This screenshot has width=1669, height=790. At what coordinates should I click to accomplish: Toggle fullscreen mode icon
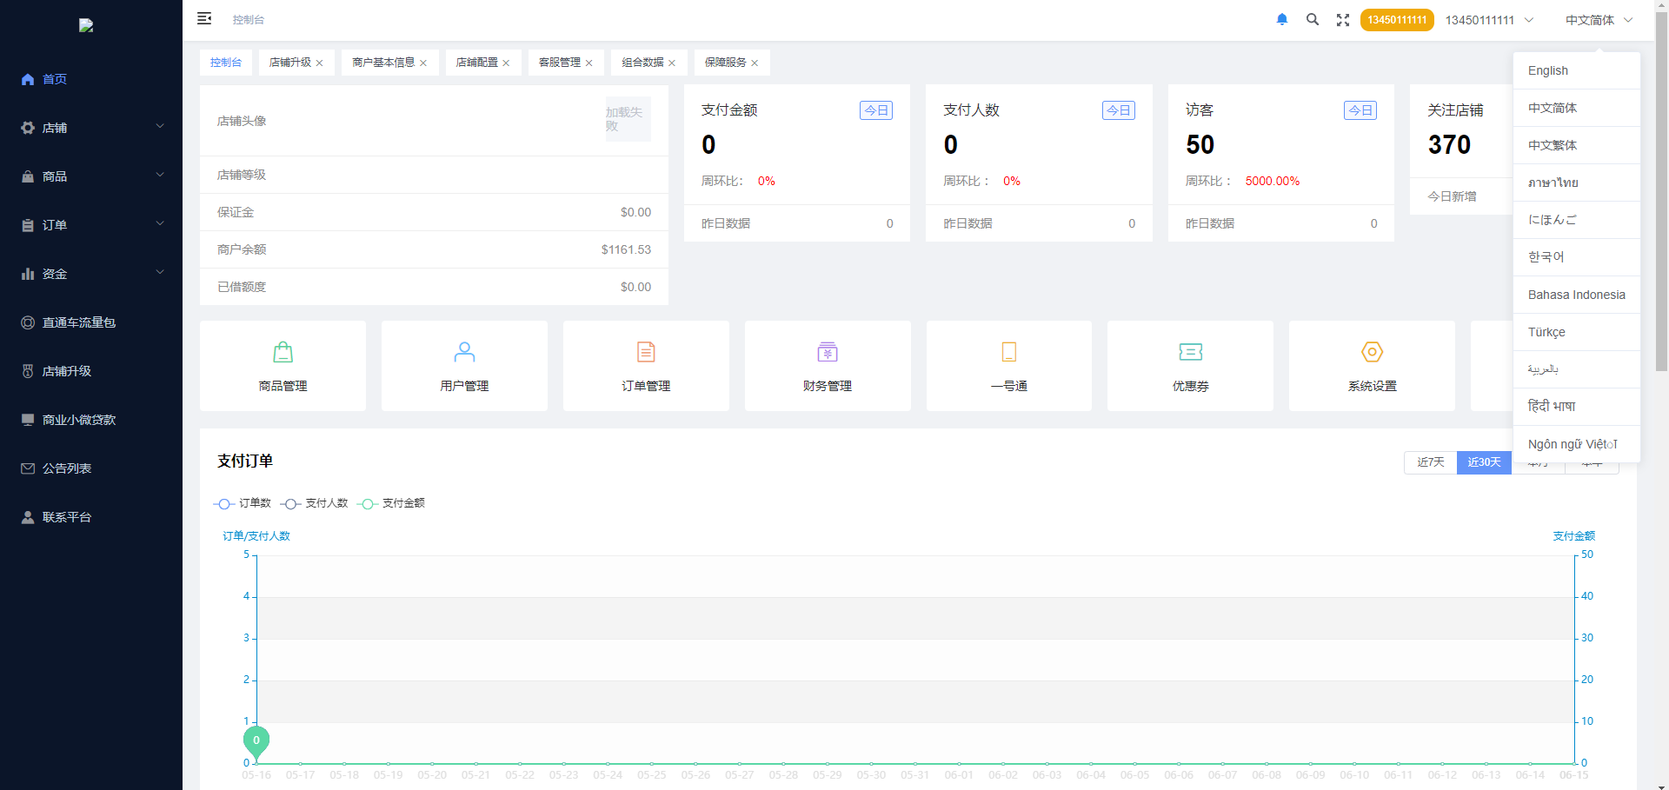(x=1343, y=20)
